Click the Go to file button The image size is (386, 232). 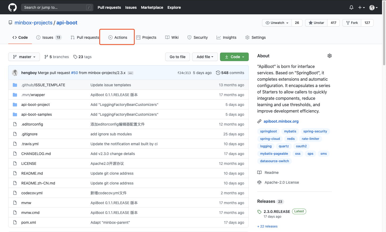pyautogui.click(x=177, y=57)
